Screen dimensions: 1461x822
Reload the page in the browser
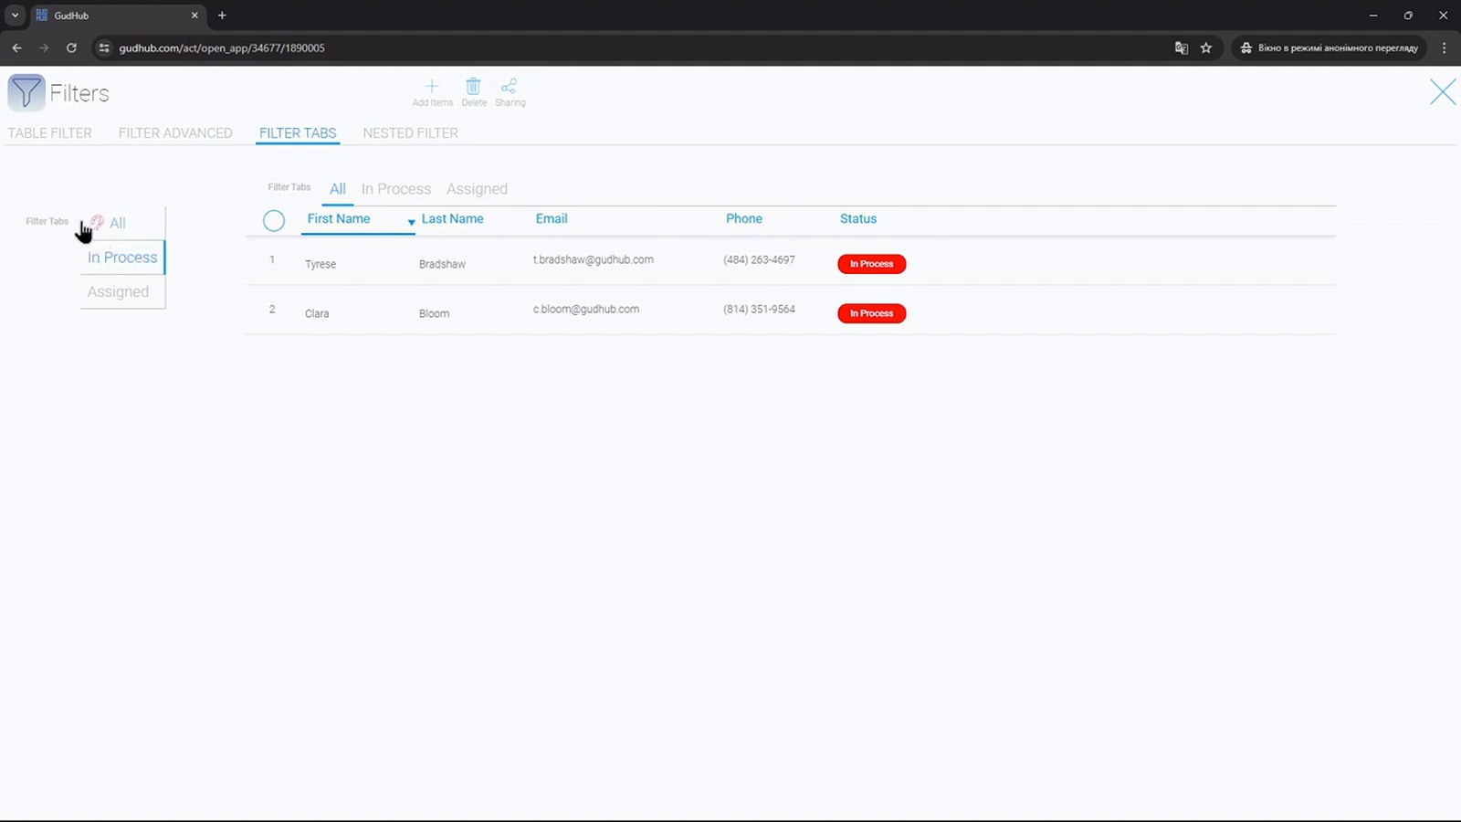tap(71, 47)
